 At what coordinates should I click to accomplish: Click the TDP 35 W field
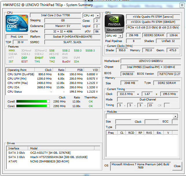coord(20,42)
